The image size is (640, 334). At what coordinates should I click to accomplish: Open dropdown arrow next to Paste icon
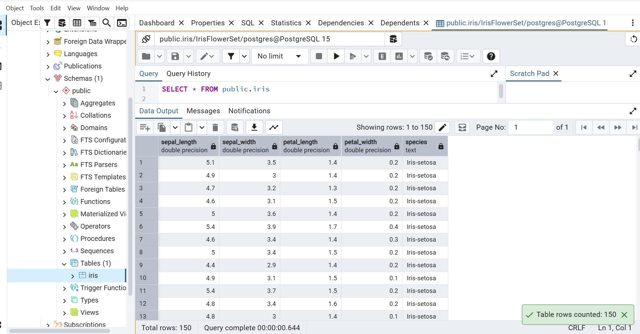click(202, 127)
